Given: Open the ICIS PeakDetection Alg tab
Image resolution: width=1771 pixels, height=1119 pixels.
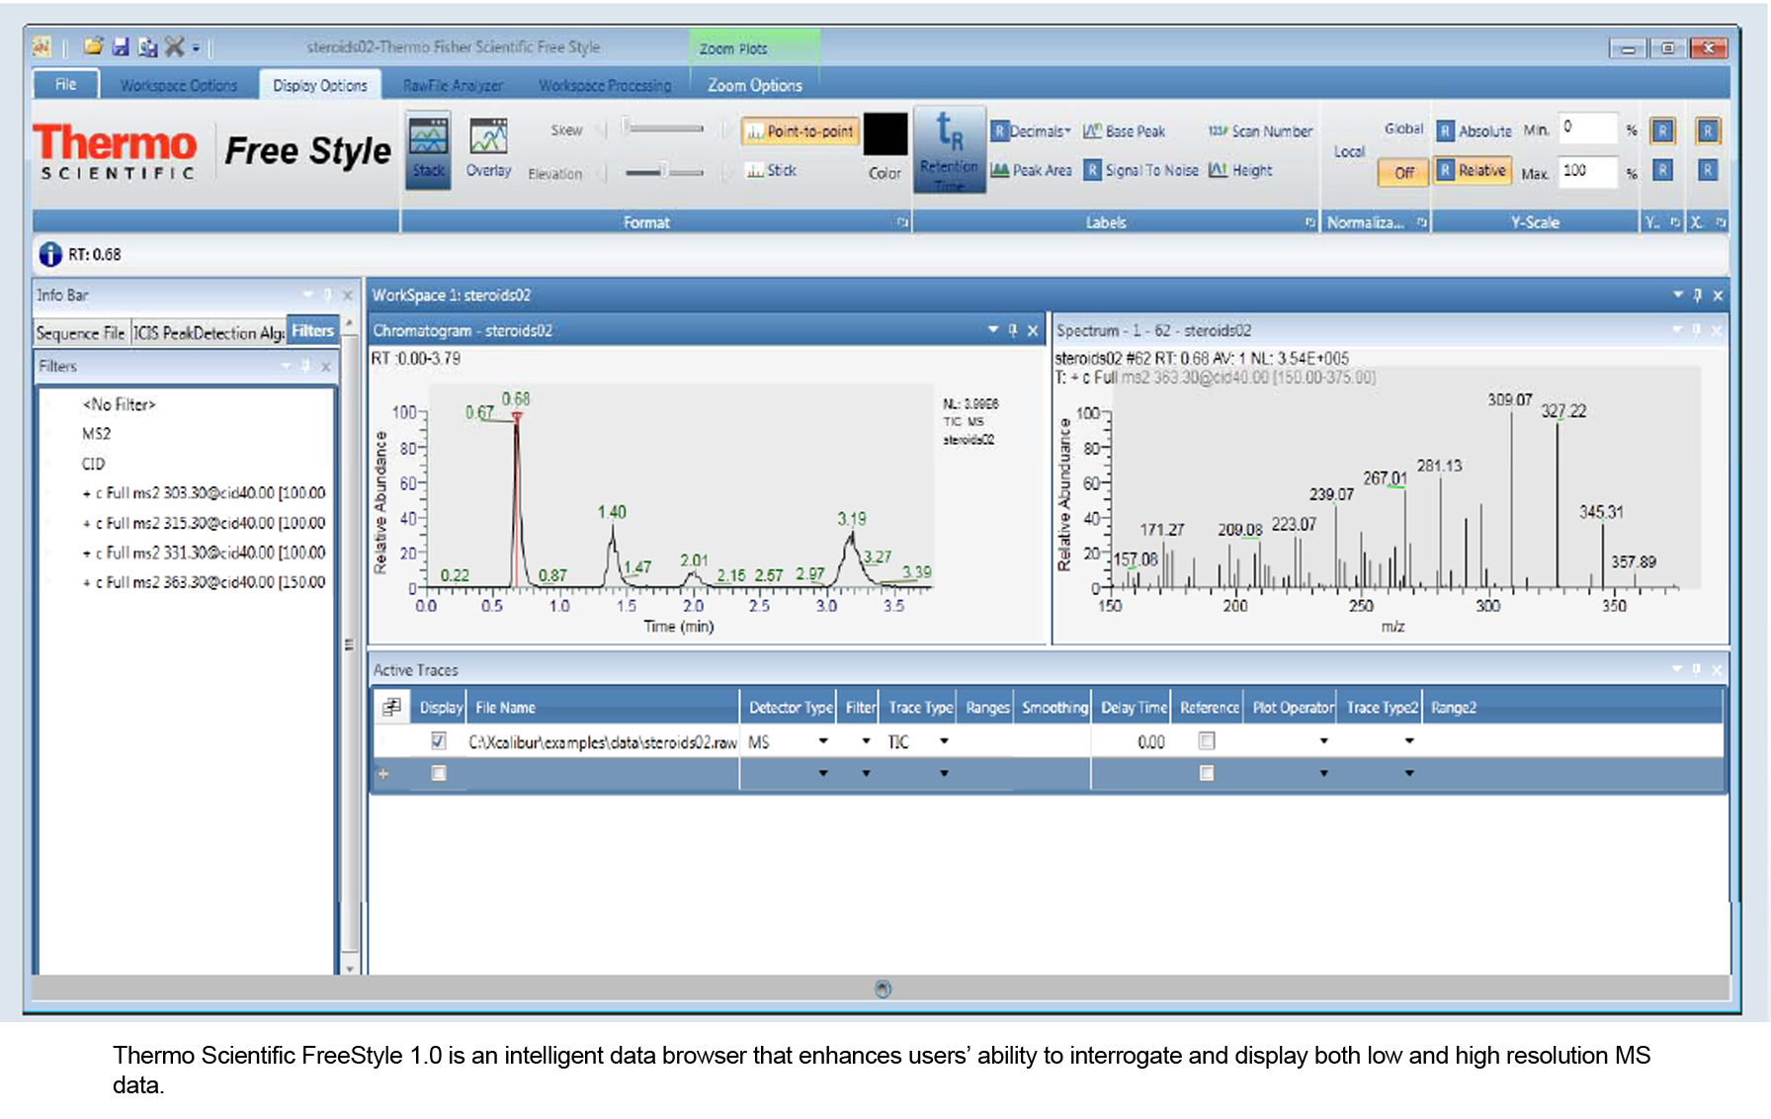Looking at the screenshot, I should coord(209,333).
